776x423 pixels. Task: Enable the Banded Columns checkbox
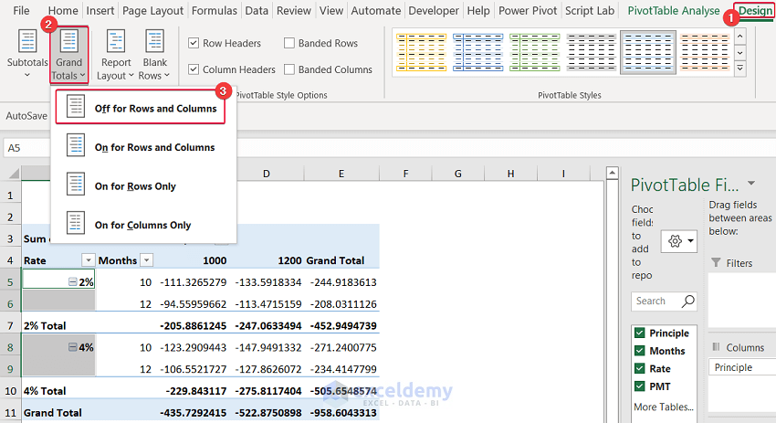[289, 69]
